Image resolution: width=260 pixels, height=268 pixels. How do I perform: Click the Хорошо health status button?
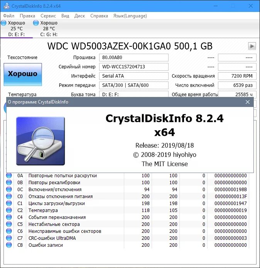point(23,75)
